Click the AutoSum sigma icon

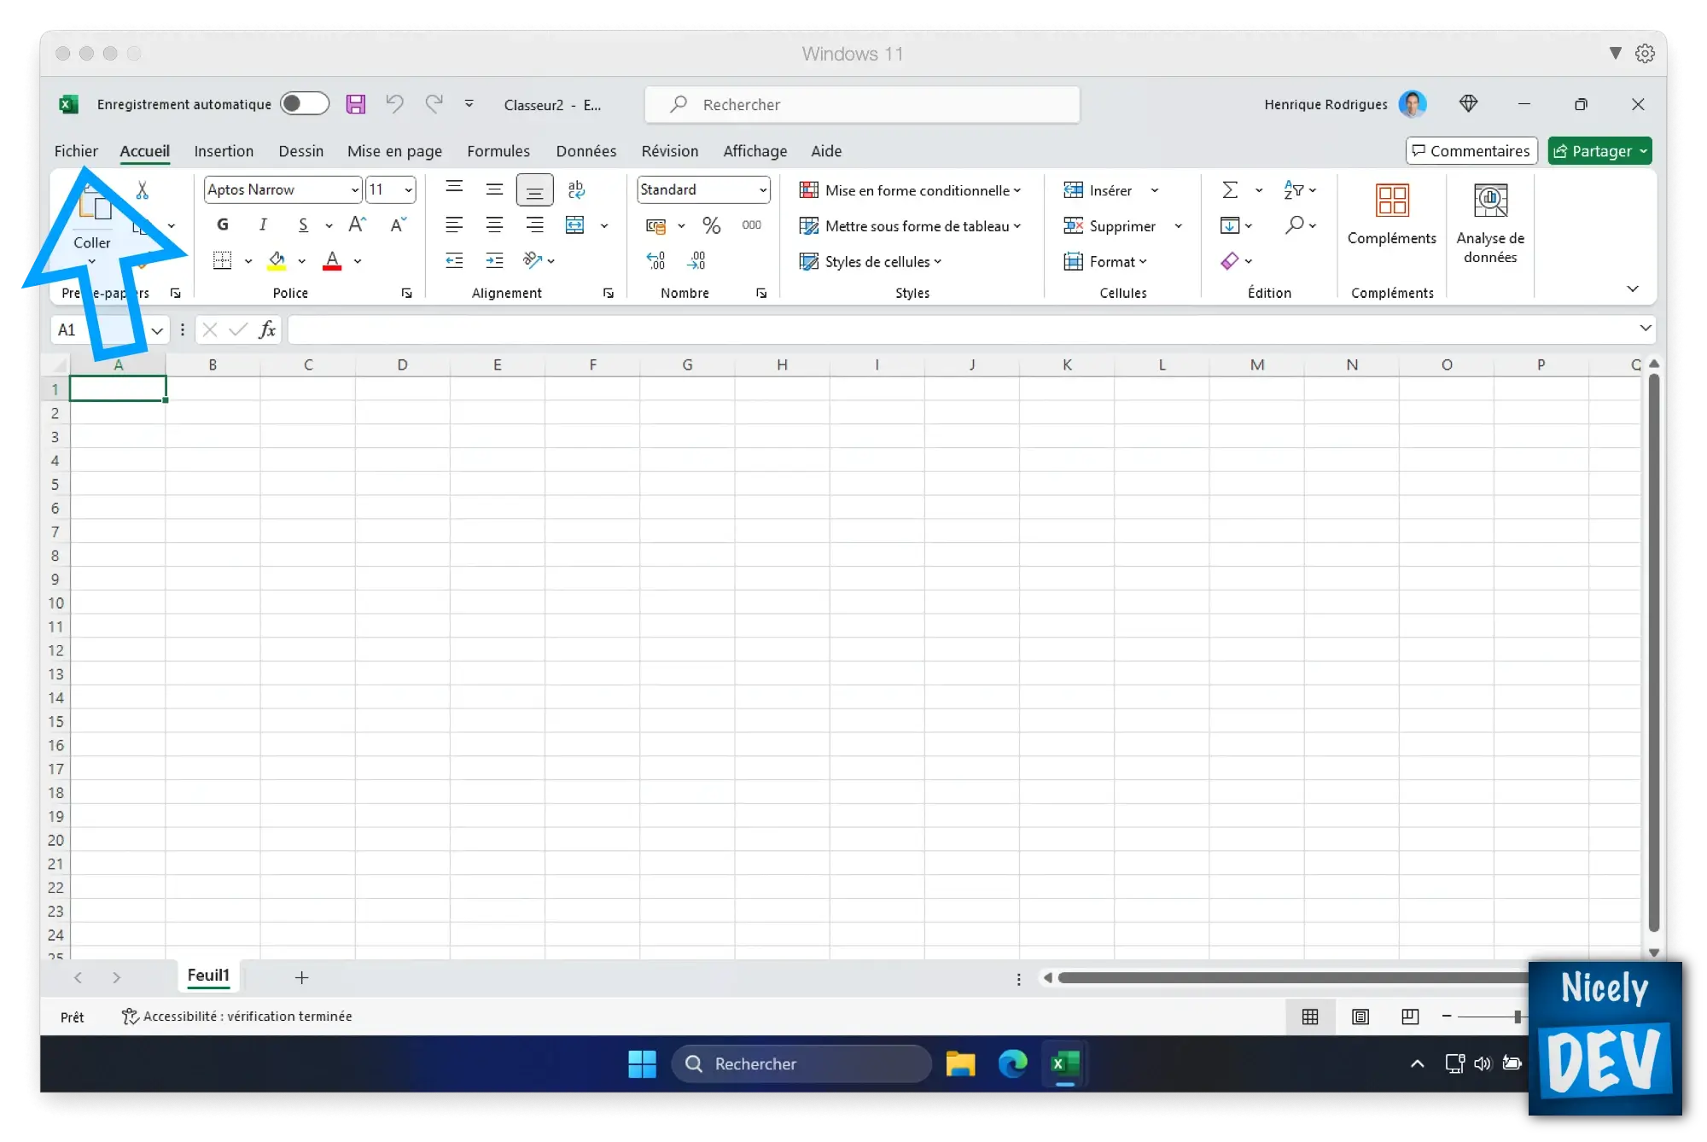coord(1229,189)
